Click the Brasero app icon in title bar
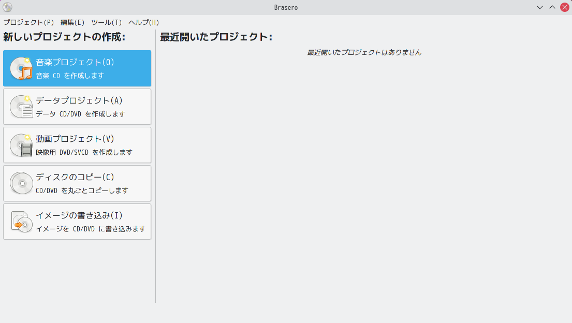572x323 pixels. point(7,7)
